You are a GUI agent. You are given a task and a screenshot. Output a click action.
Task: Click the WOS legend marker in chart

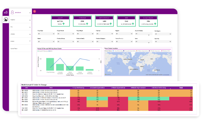tap(49, 51)
